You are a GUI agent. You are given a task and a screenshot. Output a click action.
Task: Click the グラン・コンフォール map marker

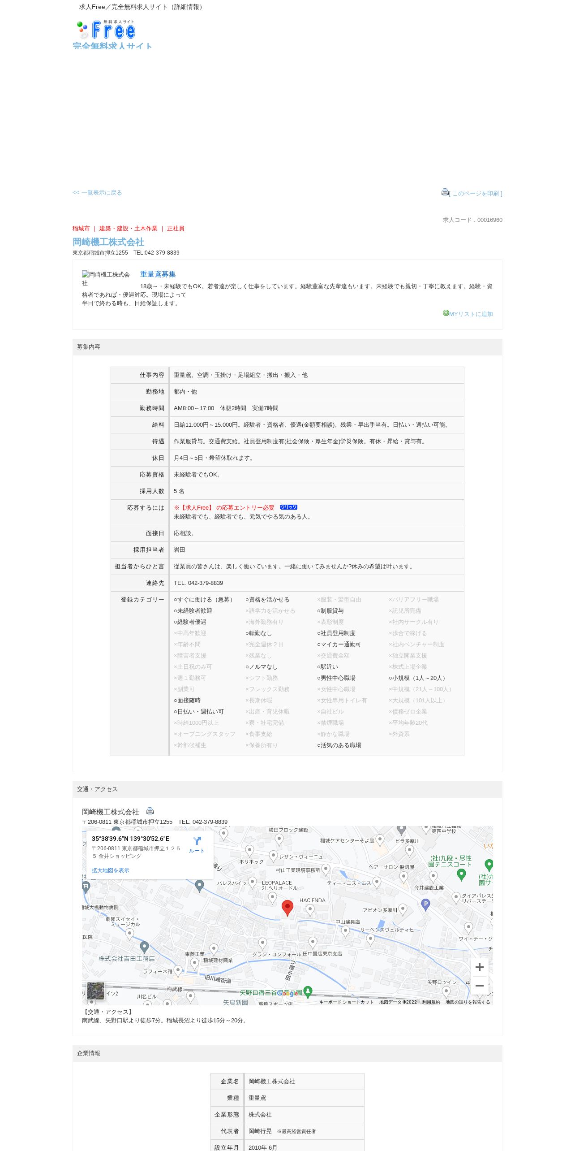tap(263, 944)
